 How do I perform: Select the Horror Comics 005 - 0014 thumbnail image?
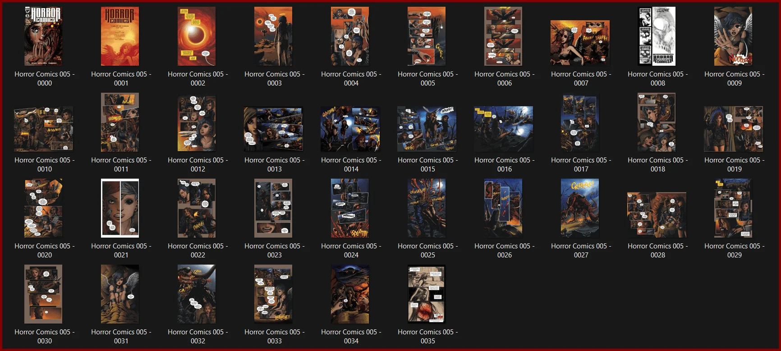(350, 129)
